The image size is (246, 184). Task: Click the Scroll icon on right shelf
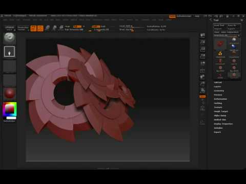[202, 36]
